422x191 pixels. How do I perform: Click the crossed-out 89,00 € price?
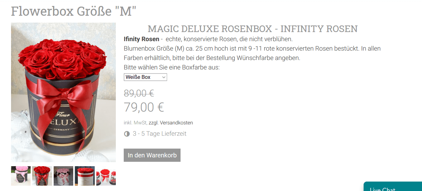(139, 93)
